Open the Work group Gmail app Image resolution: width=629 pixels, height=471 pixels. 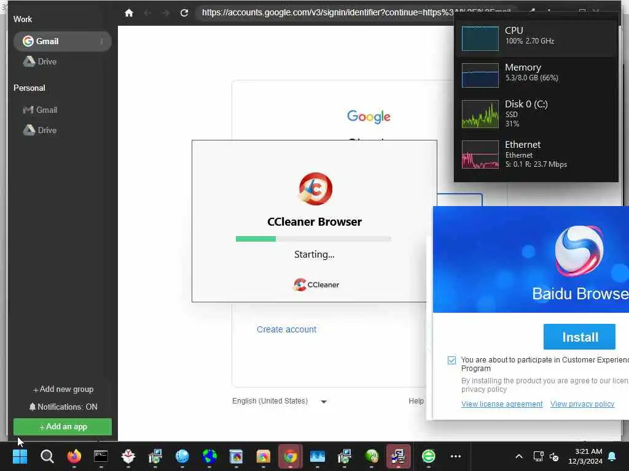[x=62, y=41]
